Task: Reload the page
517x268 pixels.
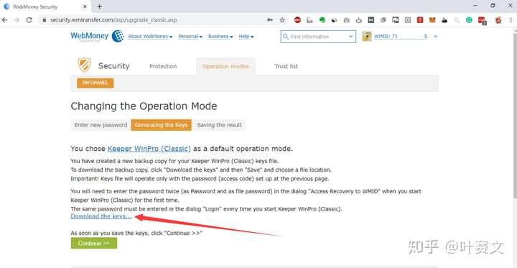Action: click(x=29, y=20)
